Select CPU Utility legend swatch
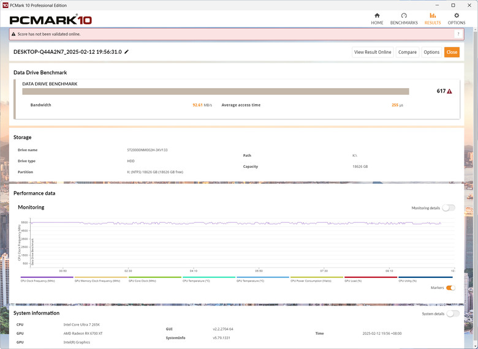 [425, 277]
